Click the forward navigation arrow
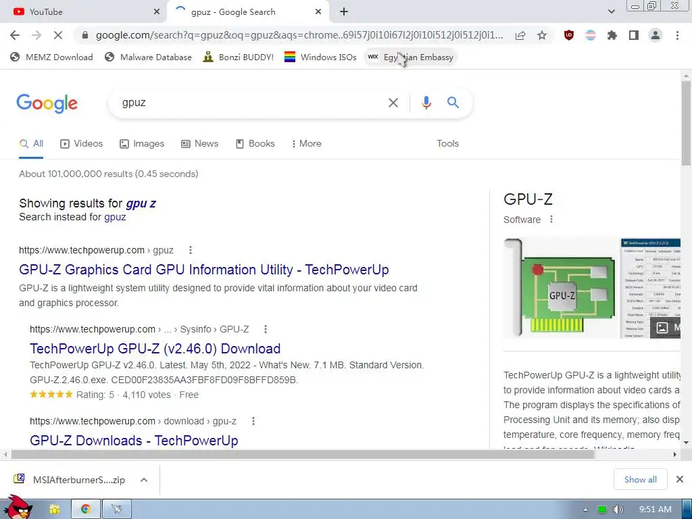The width and height of the screenshot is (692, 519). [x=36, y=35]
